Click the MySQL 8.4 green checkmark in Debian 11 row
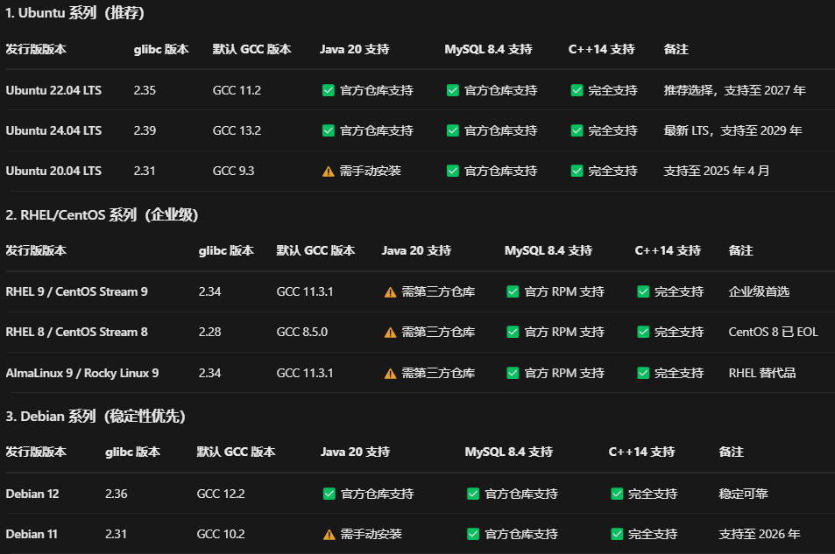835x554 pixels. [x=473, y=534]
